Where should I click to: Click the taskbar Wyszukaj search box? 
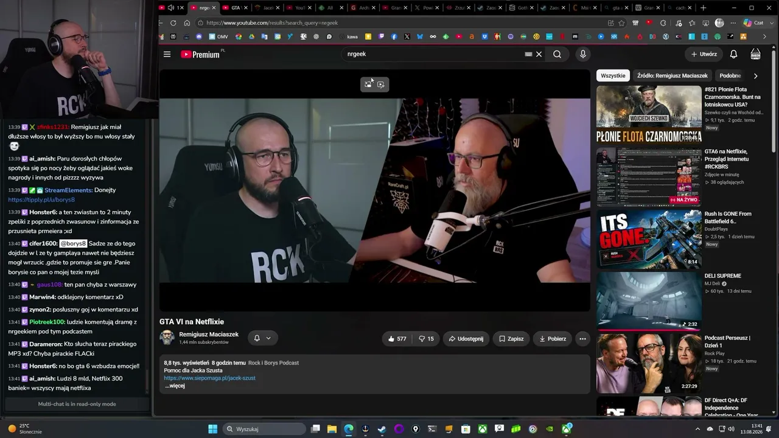tap(264, 429)
